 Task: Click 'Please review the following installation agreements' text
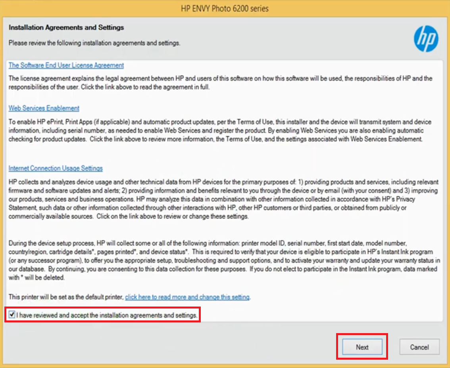94,43
